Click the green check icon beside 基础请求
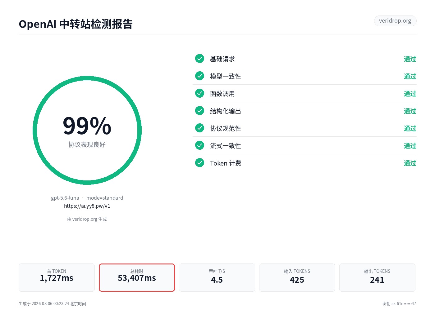This screenshot has height=310, width=435. click(199, 59)
